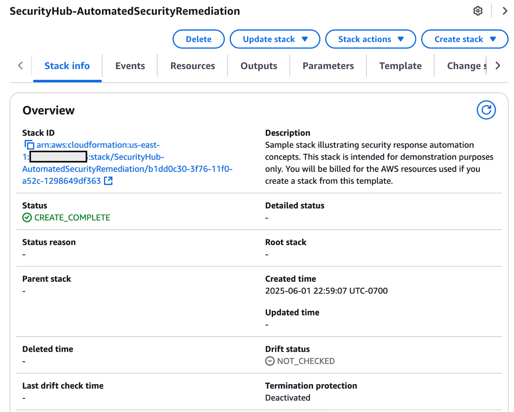This screenshot has width=514, height=412.
Task: Click the NOT_CHECKED drift status icon
Action: click(x=269, y=361)
